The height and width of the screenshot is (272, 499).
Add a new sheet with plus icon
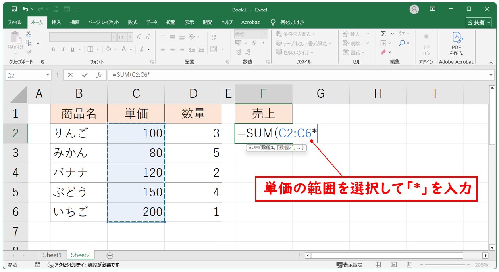coord(110,255)
